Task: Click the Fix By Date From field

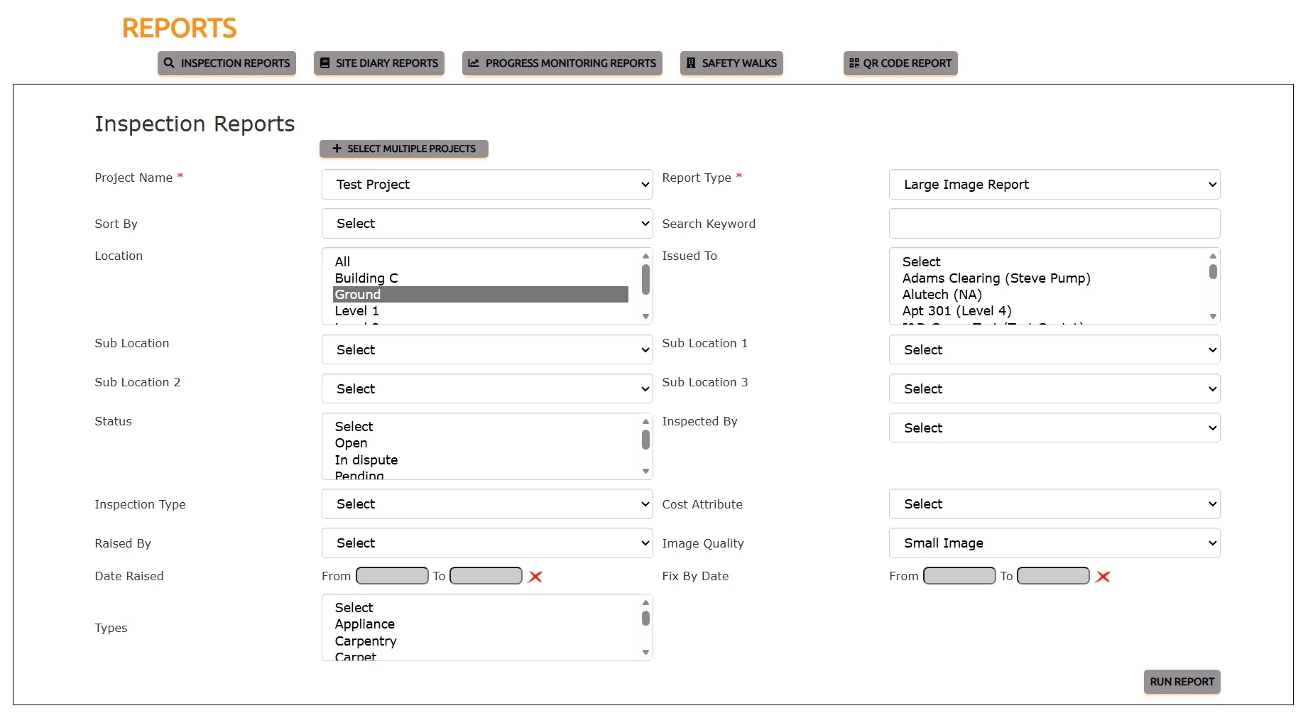Action: [x=959, y=576]
